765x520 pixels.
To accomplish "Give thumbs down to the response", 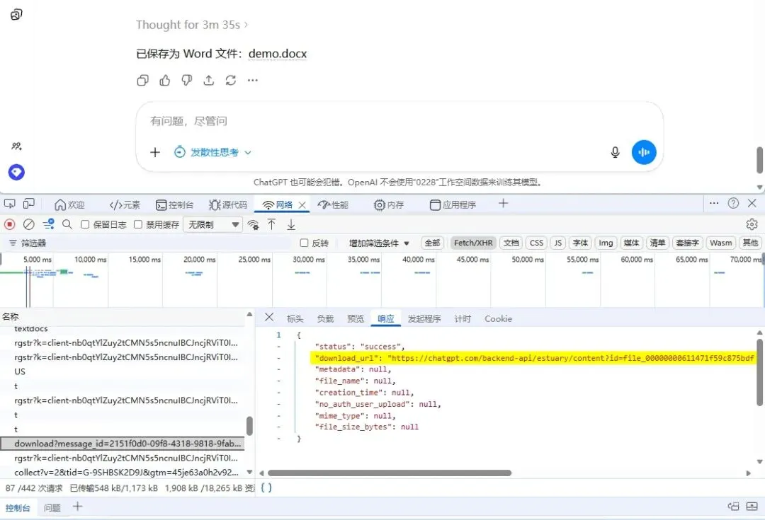I will pos(187,81).
